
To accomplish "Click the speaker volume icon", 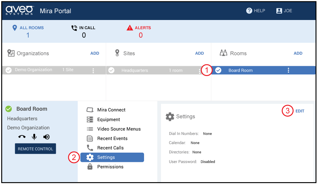I will click(x=46, y=137).
